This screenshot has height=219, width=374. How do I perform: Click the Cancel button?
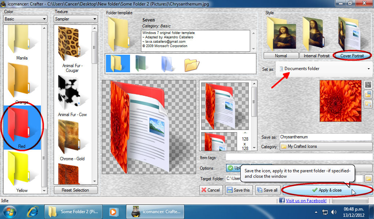(211, 190)
